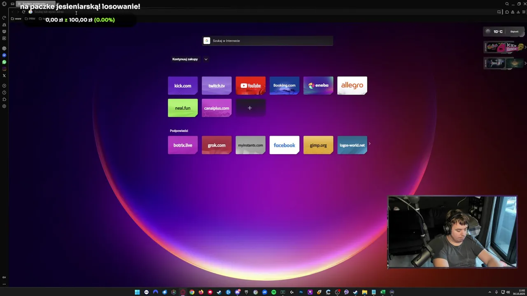Image resolution: width=527 pixels, height=296 pixels.
Task: Open the myinstants.com suggestion tile
Action: pos(250,145)
